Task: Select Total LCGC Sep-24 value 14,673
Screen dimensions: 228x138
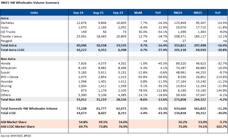Action: 81,113
